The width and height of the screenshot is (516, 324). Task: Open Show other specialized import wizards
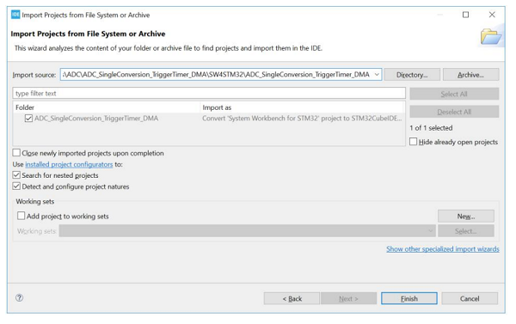pyautogui.click(x=443, y=249)
